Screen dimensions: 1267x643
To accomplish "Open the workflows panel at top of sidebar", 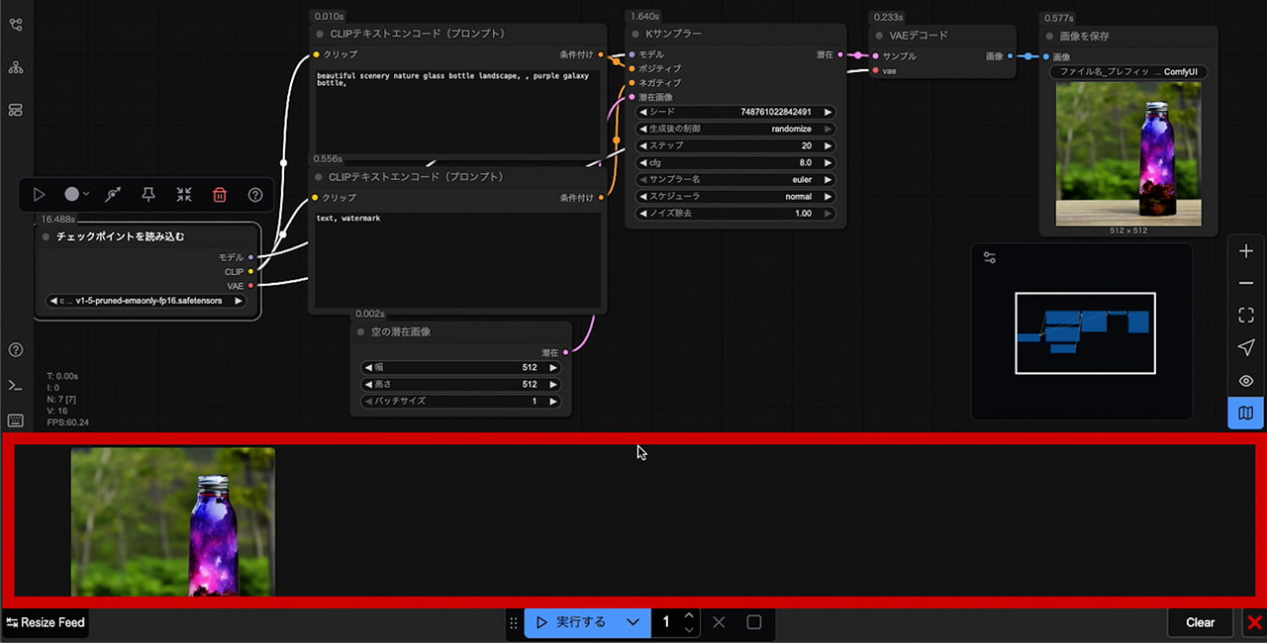I will pyautogui.click(x=15, y=25).
